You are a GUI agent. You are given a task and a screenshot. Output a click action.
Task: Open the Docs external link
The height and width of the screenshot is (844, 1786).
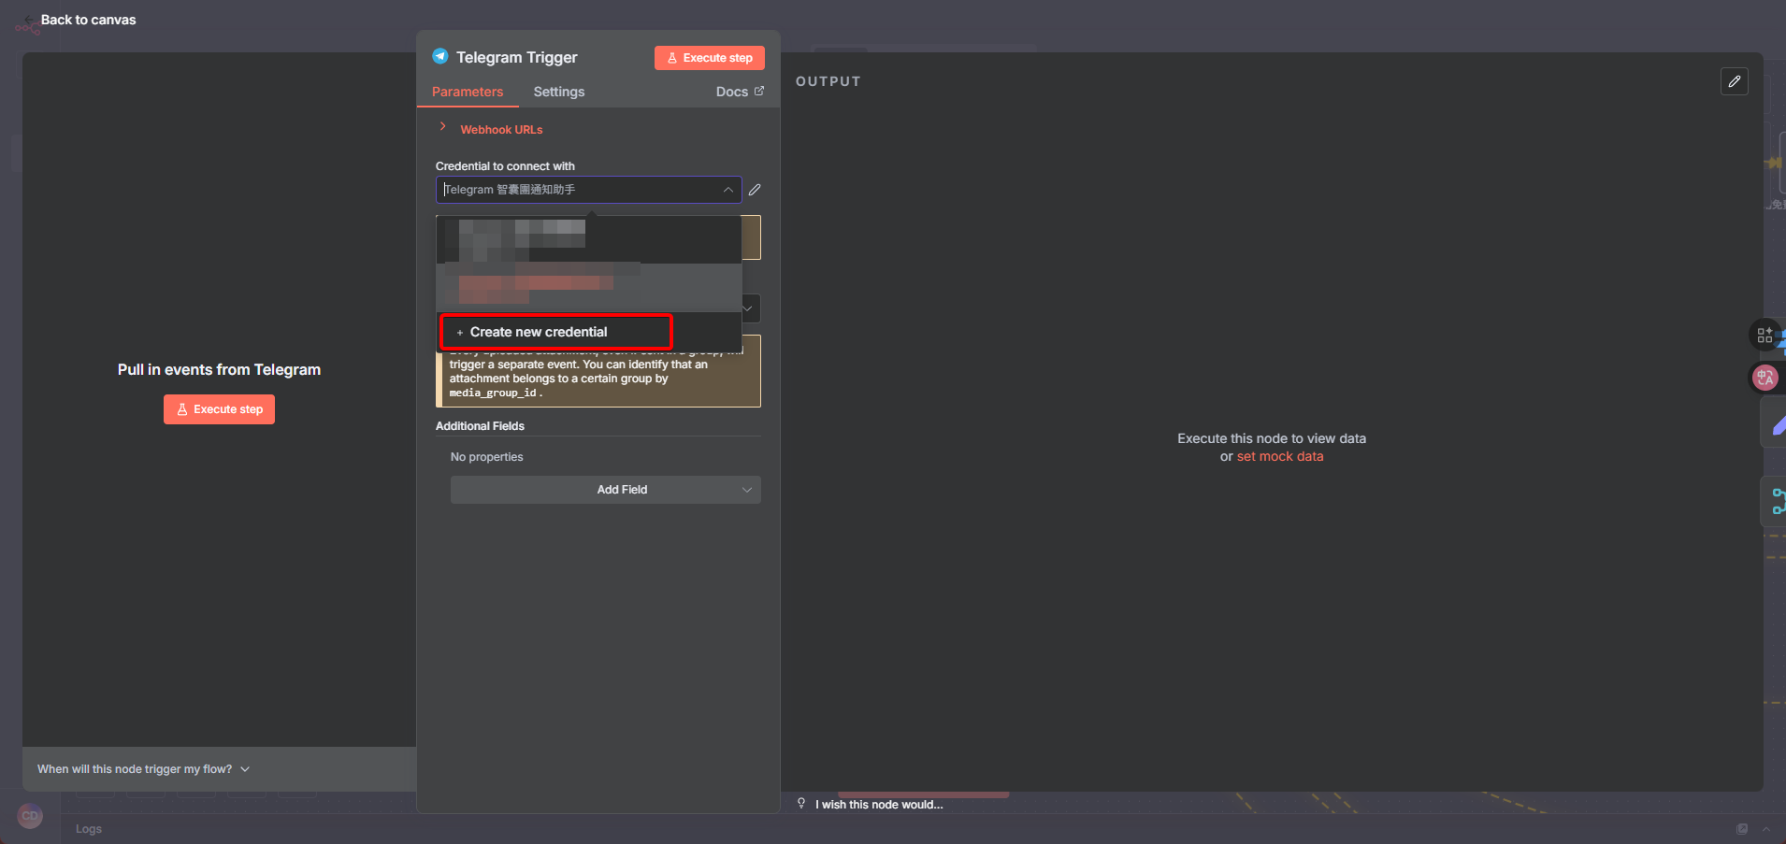[x=739, y=92]
